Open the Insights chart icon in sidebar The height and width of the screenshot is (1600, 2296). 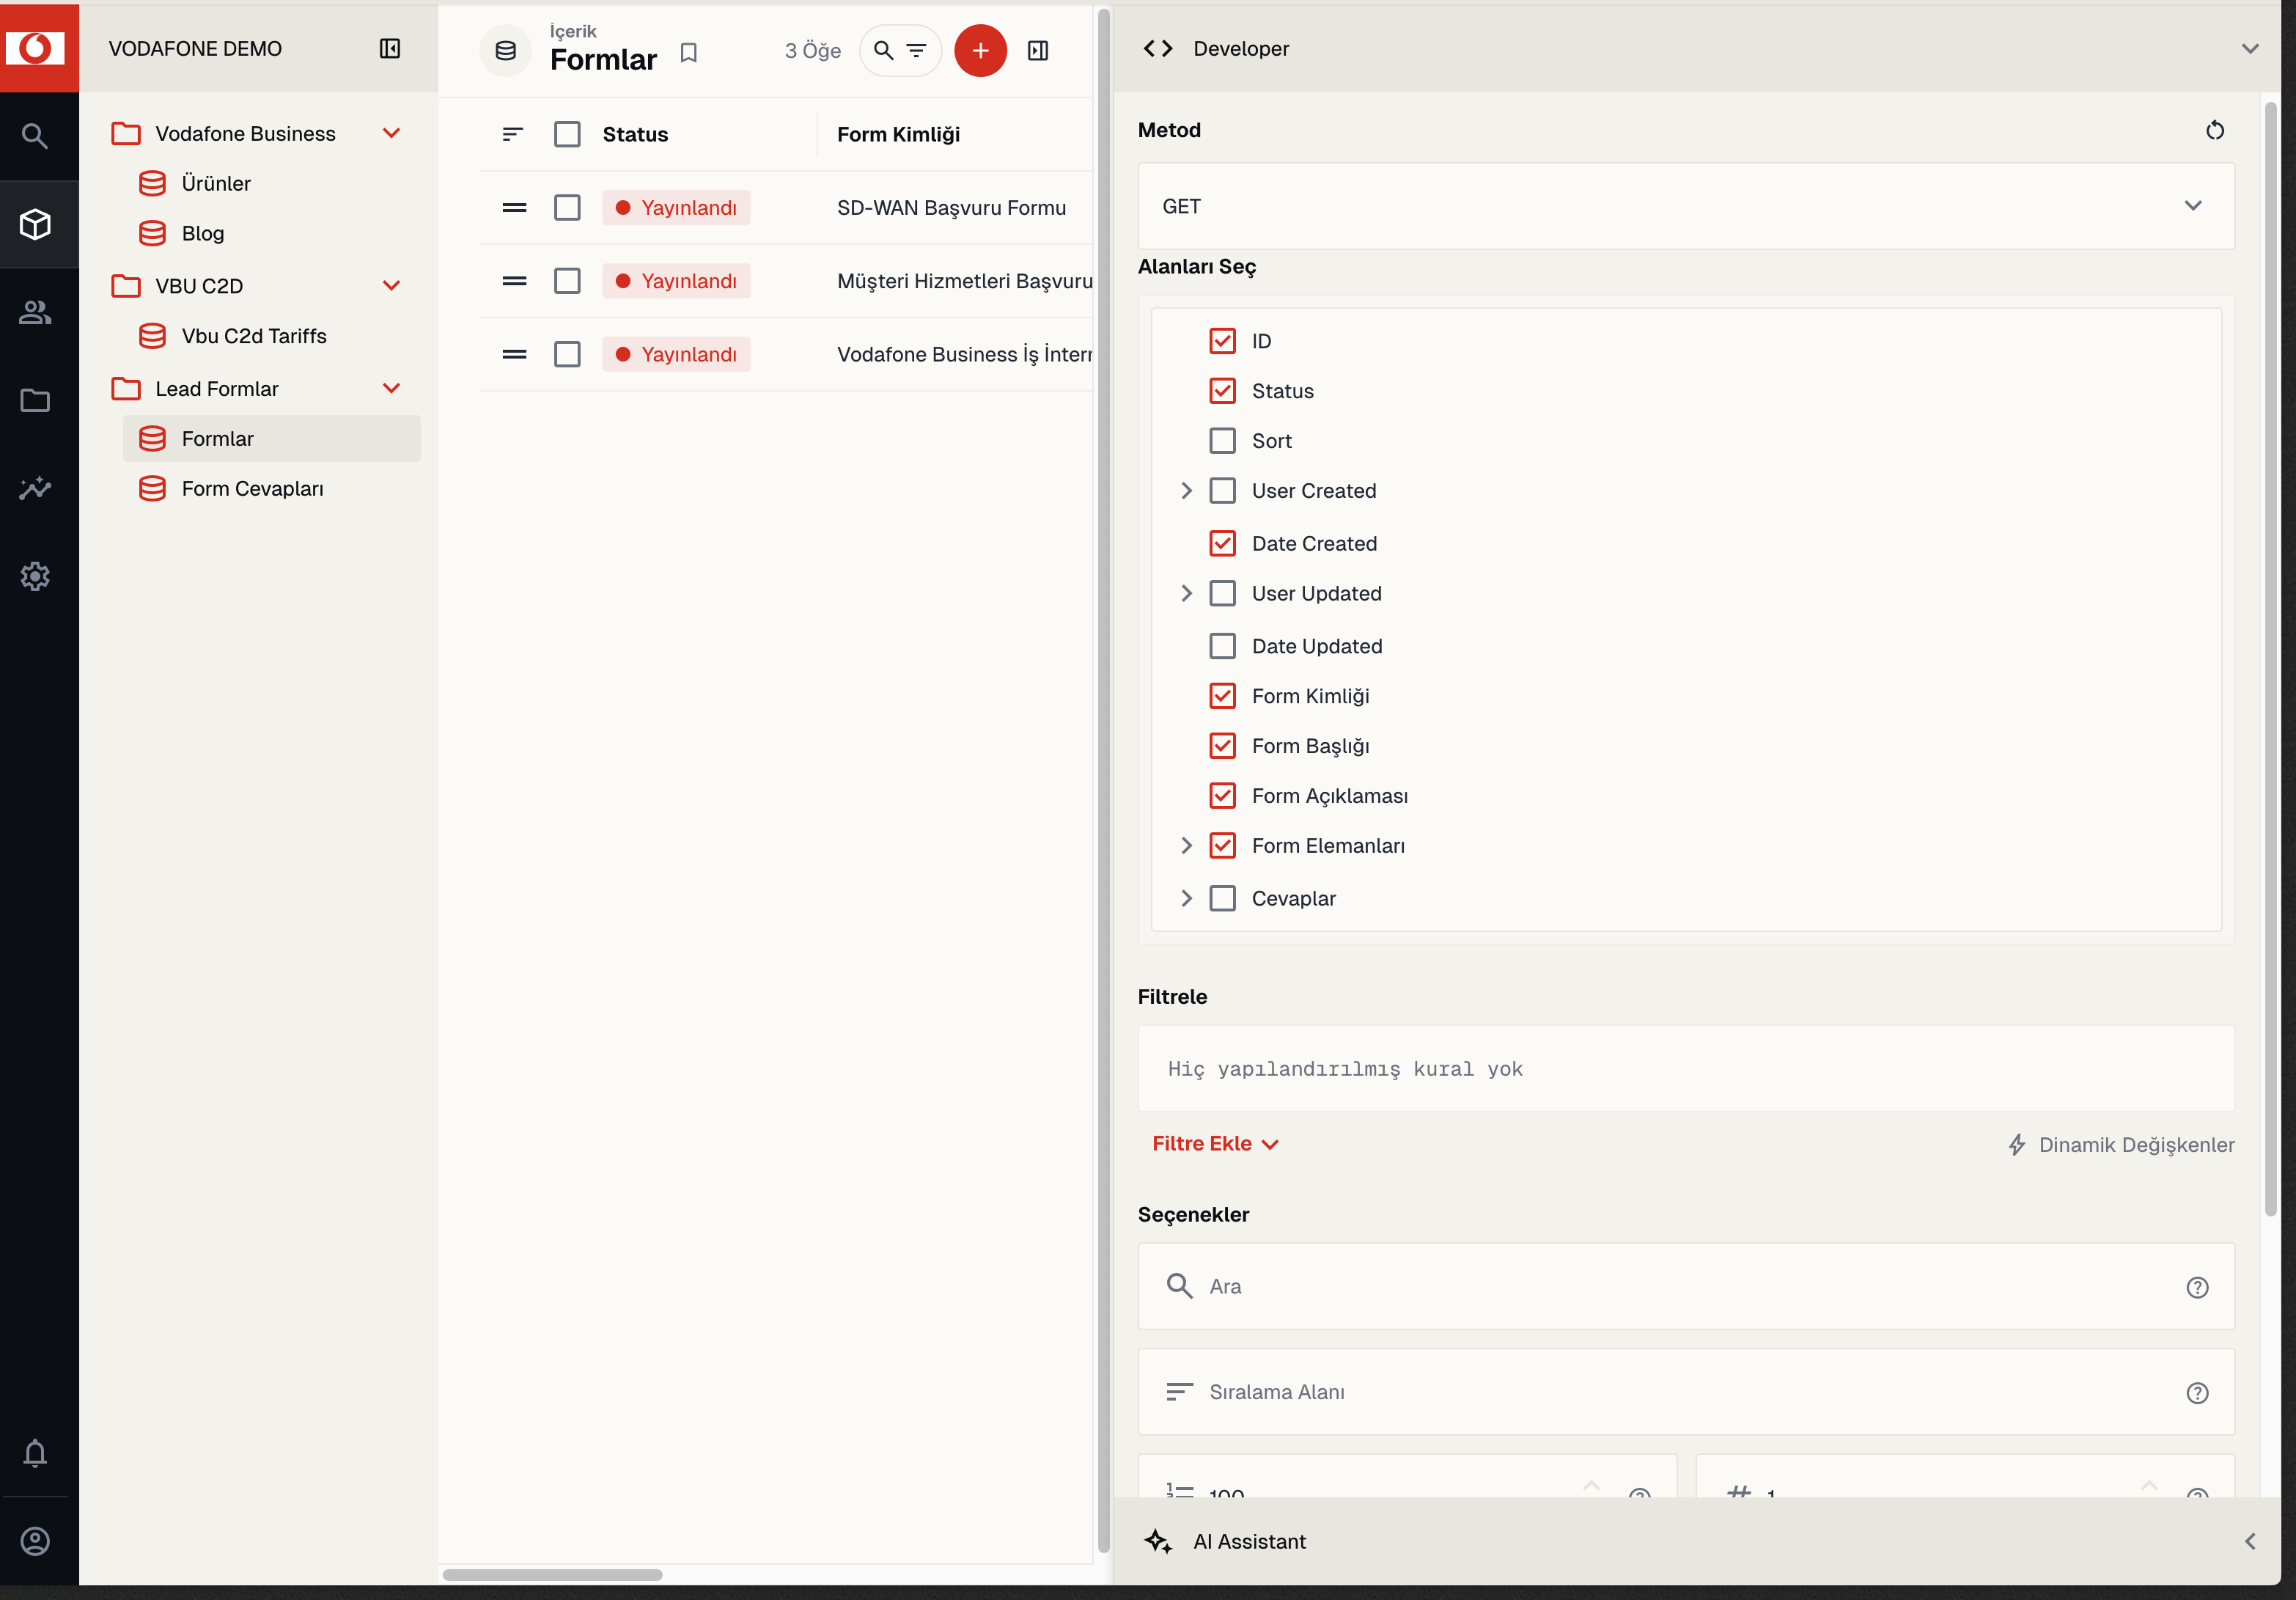pos(35,488)
